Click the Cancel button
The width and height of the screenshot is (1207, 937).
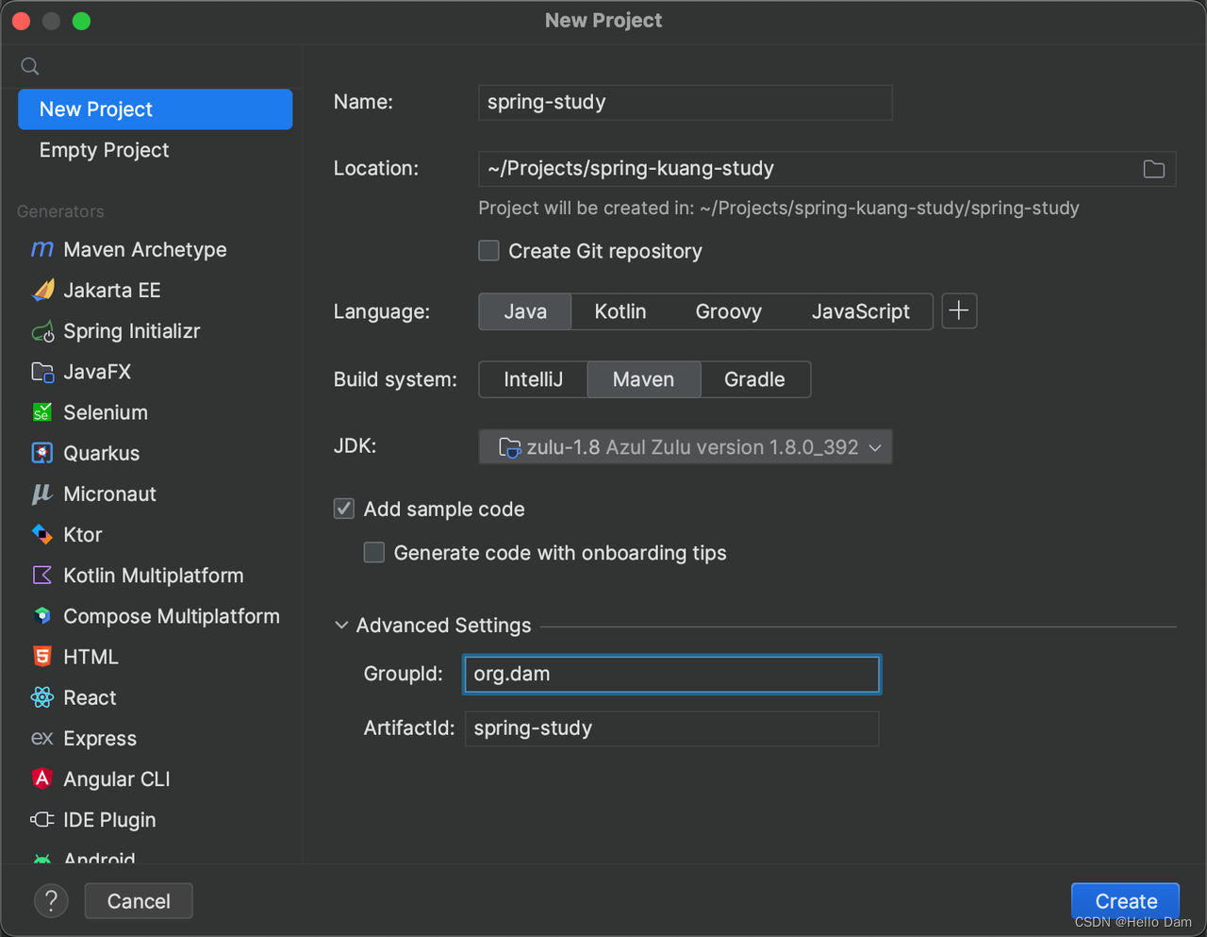pyautogui.click(x=139, y=901)
